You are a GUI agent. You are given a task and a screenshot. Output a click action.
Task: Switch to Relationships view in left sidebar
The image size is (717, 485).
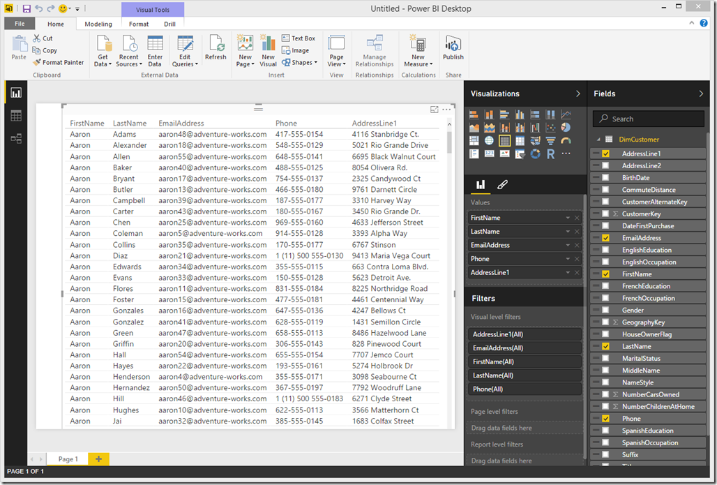click(x=16, y=138)
